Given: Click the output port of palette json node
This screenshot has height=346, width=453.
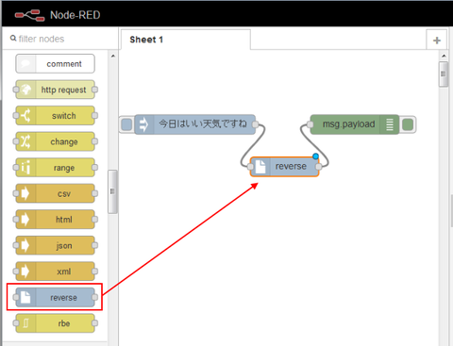Looking at the screenshot, I should click(x=94, y=245).
